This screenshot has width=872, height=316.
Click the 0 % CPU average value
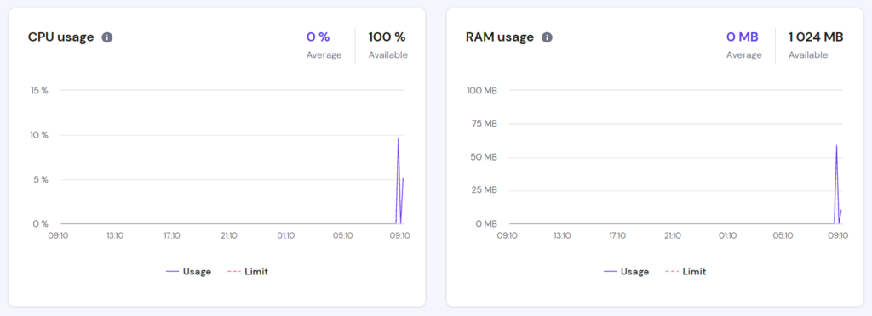pyautogui.click(x=318, y=37)
